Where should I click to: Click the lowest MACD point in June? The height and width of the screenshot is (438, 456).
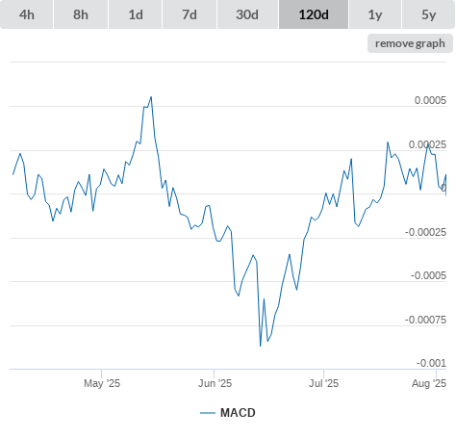click(x=260, y=346)
